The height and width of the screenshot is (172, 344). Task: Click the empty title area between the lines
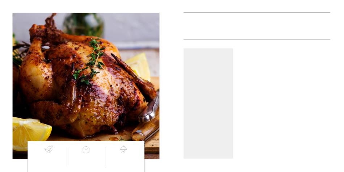(x=257, y=26)
